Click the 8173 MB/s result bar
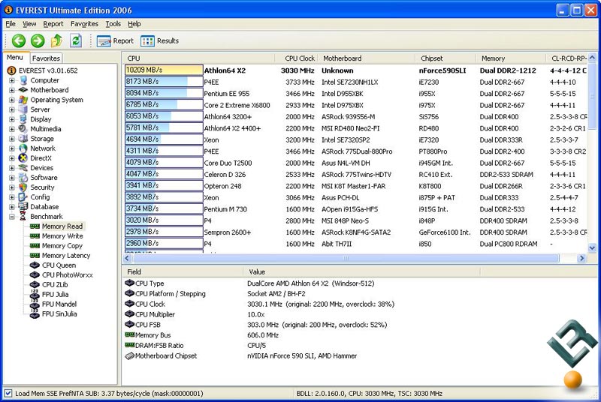Screen dimensions: 601x402 coord(164,82)
